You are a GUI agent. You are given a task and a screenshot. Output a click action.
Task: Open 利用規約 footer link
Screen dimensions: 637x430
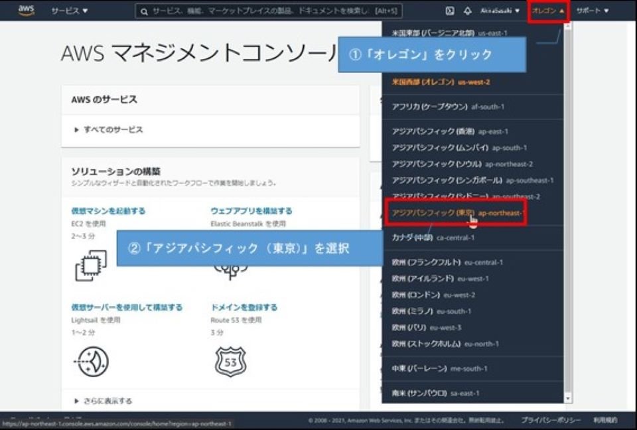[x=605, y=420]
